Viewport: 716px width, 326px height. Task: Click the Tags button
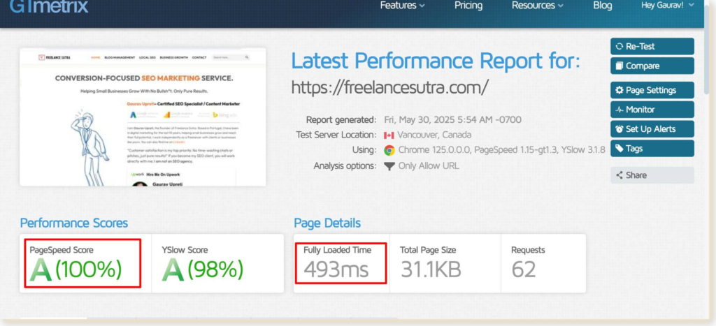[652, 148]
